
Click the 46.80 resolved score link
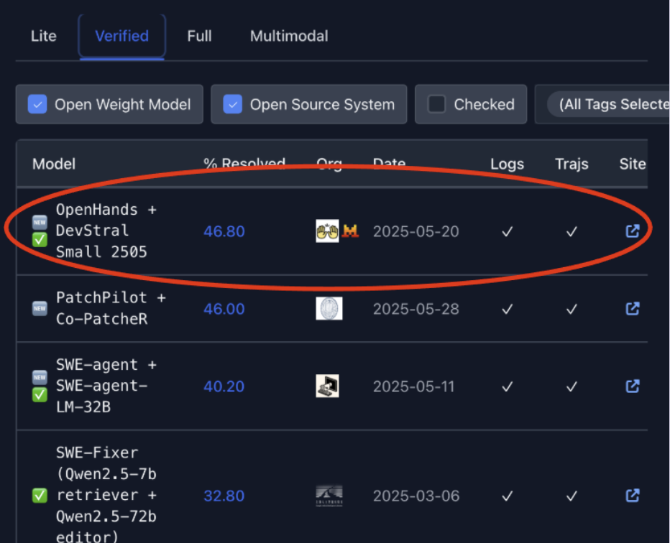click(224, 231)
